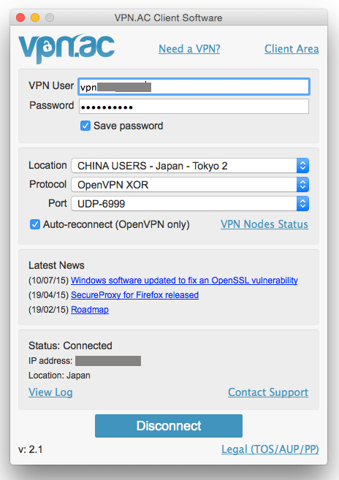
Task: Go to the Client Area link
Action: [292, 49]
